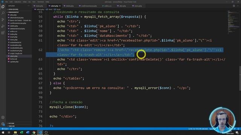The height and width of the screenshot is (135, 241).
Task: Open alterindividual.php in the file explorer
Action: coord(17,18)
